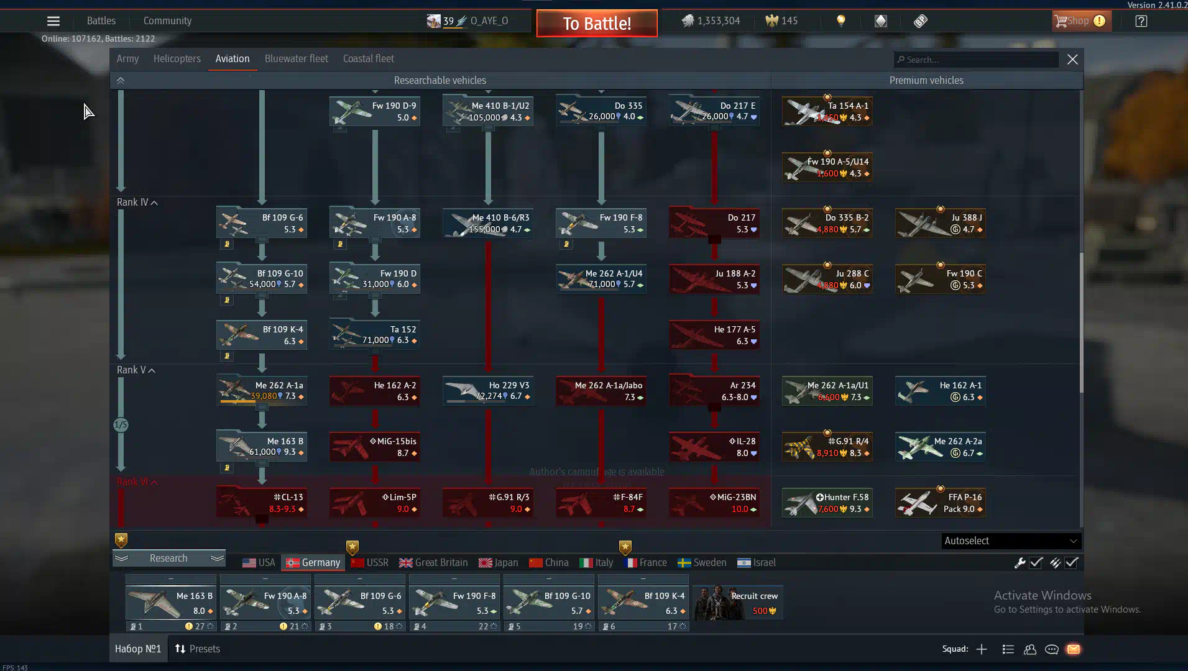Add squad member with plus icon
The height and width of the screenshot is (671, 1188).
point(982,649)
